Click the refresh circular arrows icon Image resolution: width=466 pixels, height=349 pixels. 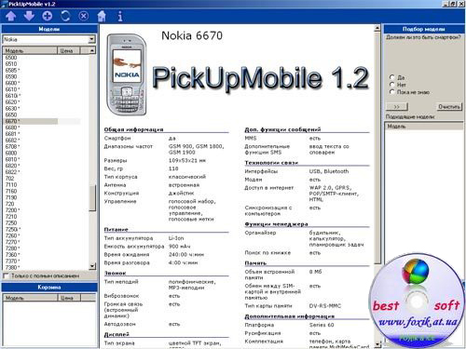click(x=65, y=16)
